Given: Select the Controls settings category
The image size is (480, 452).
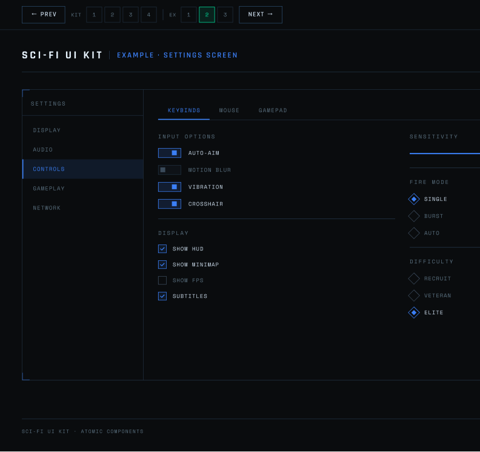Looking at the screenshot, I should (83, 169).
